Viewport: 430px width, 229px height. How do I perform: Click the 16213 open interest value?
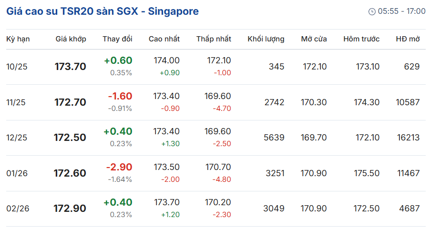[x=408, y=138]
